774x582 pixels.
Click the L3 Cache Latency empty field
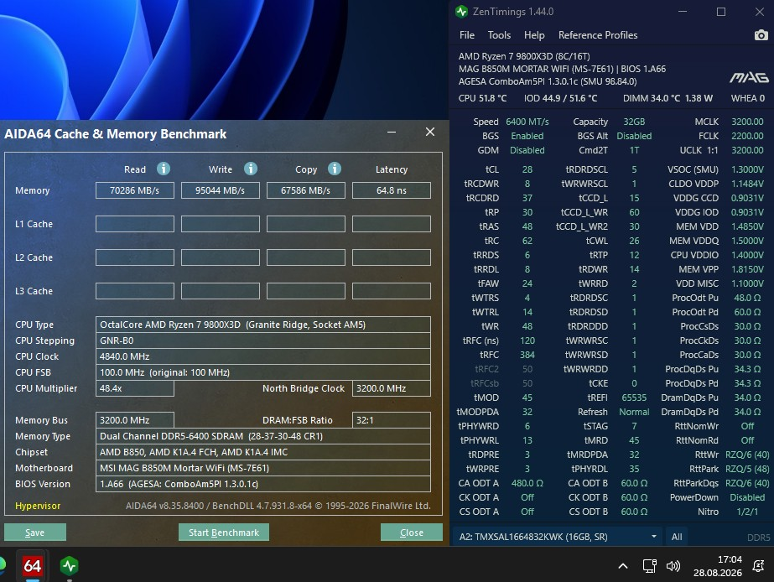tap(392, 291)
